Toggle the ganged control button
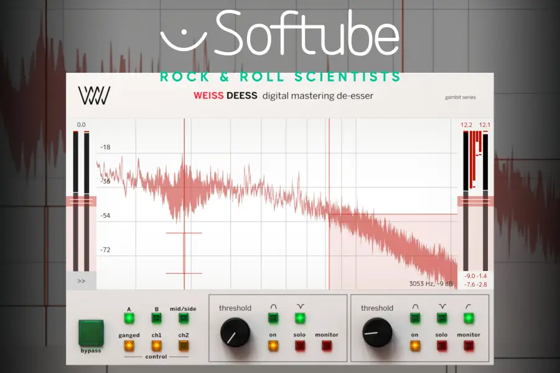560x373 pixels. (x=129, y=346)
